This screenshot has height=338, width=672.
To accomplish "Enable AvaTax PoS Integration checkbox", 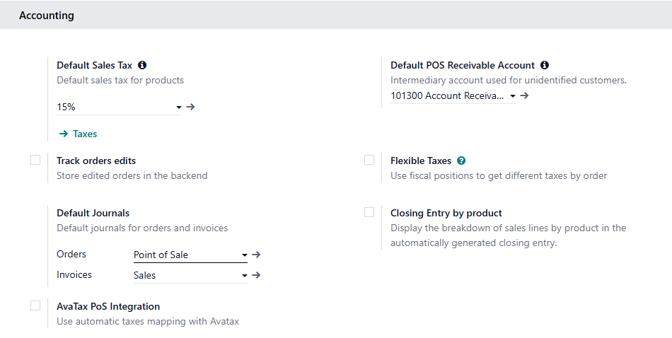I will (x=35, y=305).
